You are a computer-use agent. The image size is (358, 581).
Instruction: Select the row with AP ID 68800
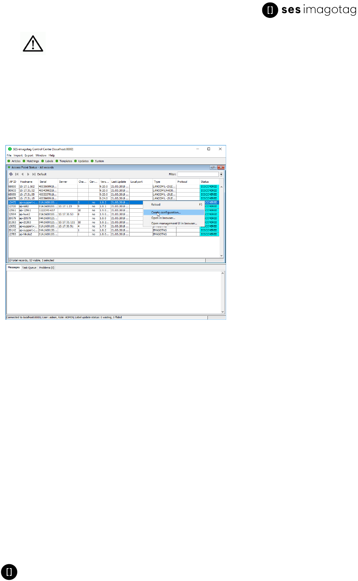[x=114, y=186]
